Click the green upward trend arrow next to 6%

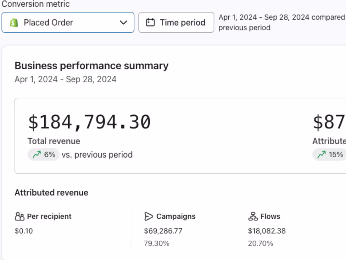37,154
